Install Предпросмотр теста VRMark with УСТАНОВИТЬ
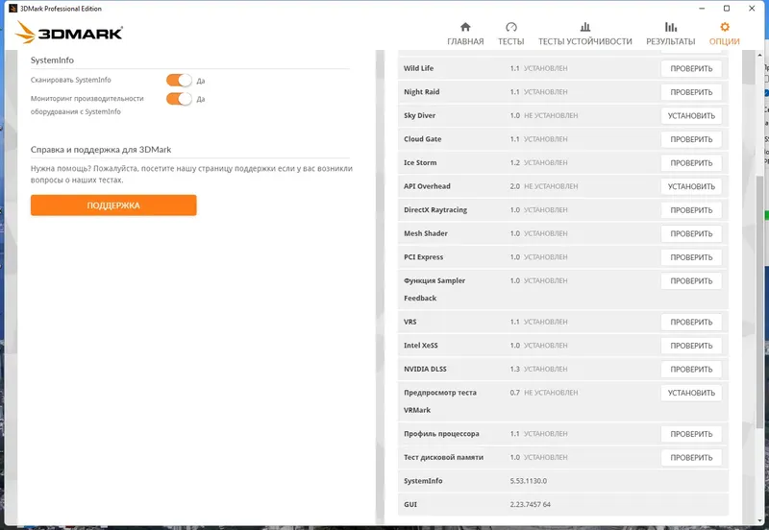 click(691, 393)
